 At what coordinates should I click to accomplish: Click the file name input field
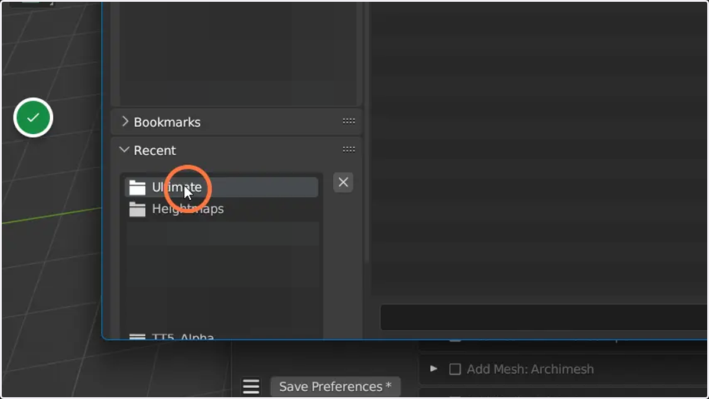(544, 317)
